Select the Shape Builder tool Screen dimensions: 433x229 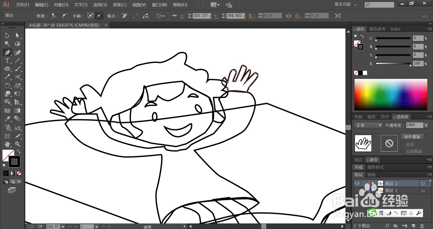pyautogui.click(x=7, y=102)
